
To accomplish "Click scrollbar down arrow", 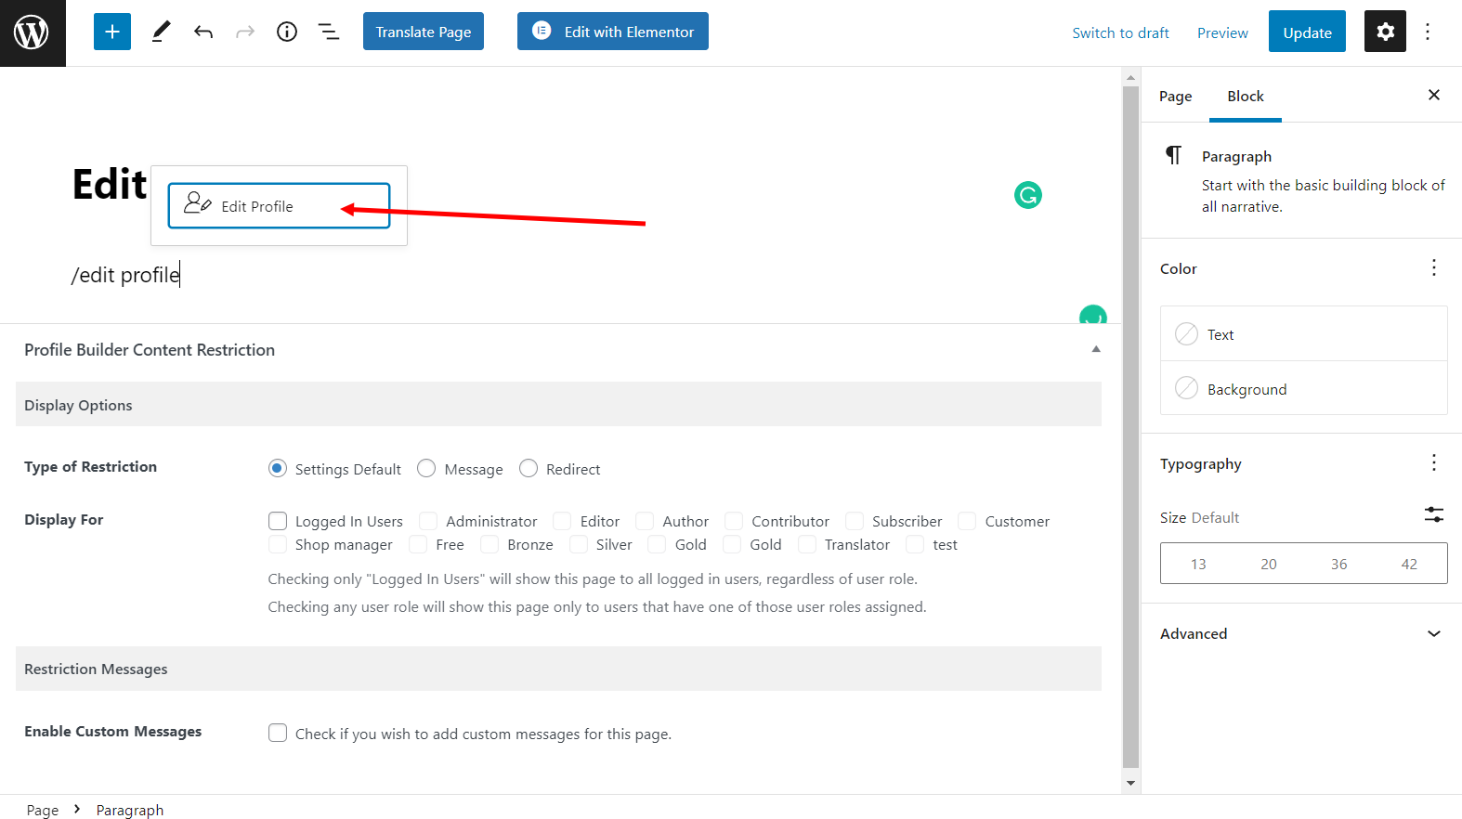I will pos(1130,783).
